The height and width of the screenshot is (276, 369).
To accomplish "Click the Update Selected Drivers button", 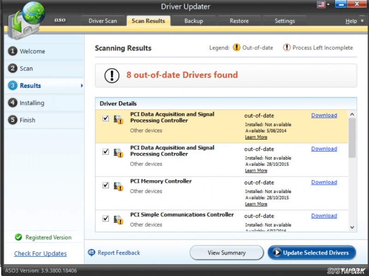I will coord(312,253).
